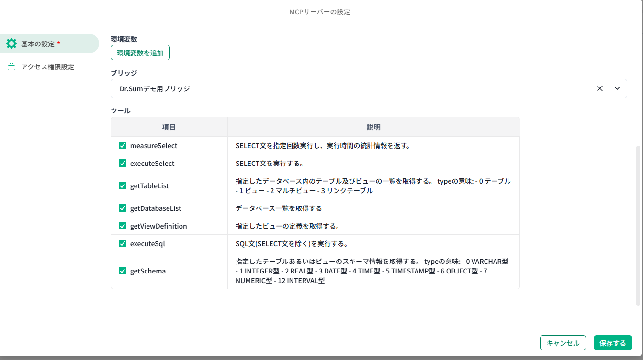Click the gear icon beside 基本の設定
Viewport: 643px width, 360px height.
pyautogui.click(x=11, y=44)
